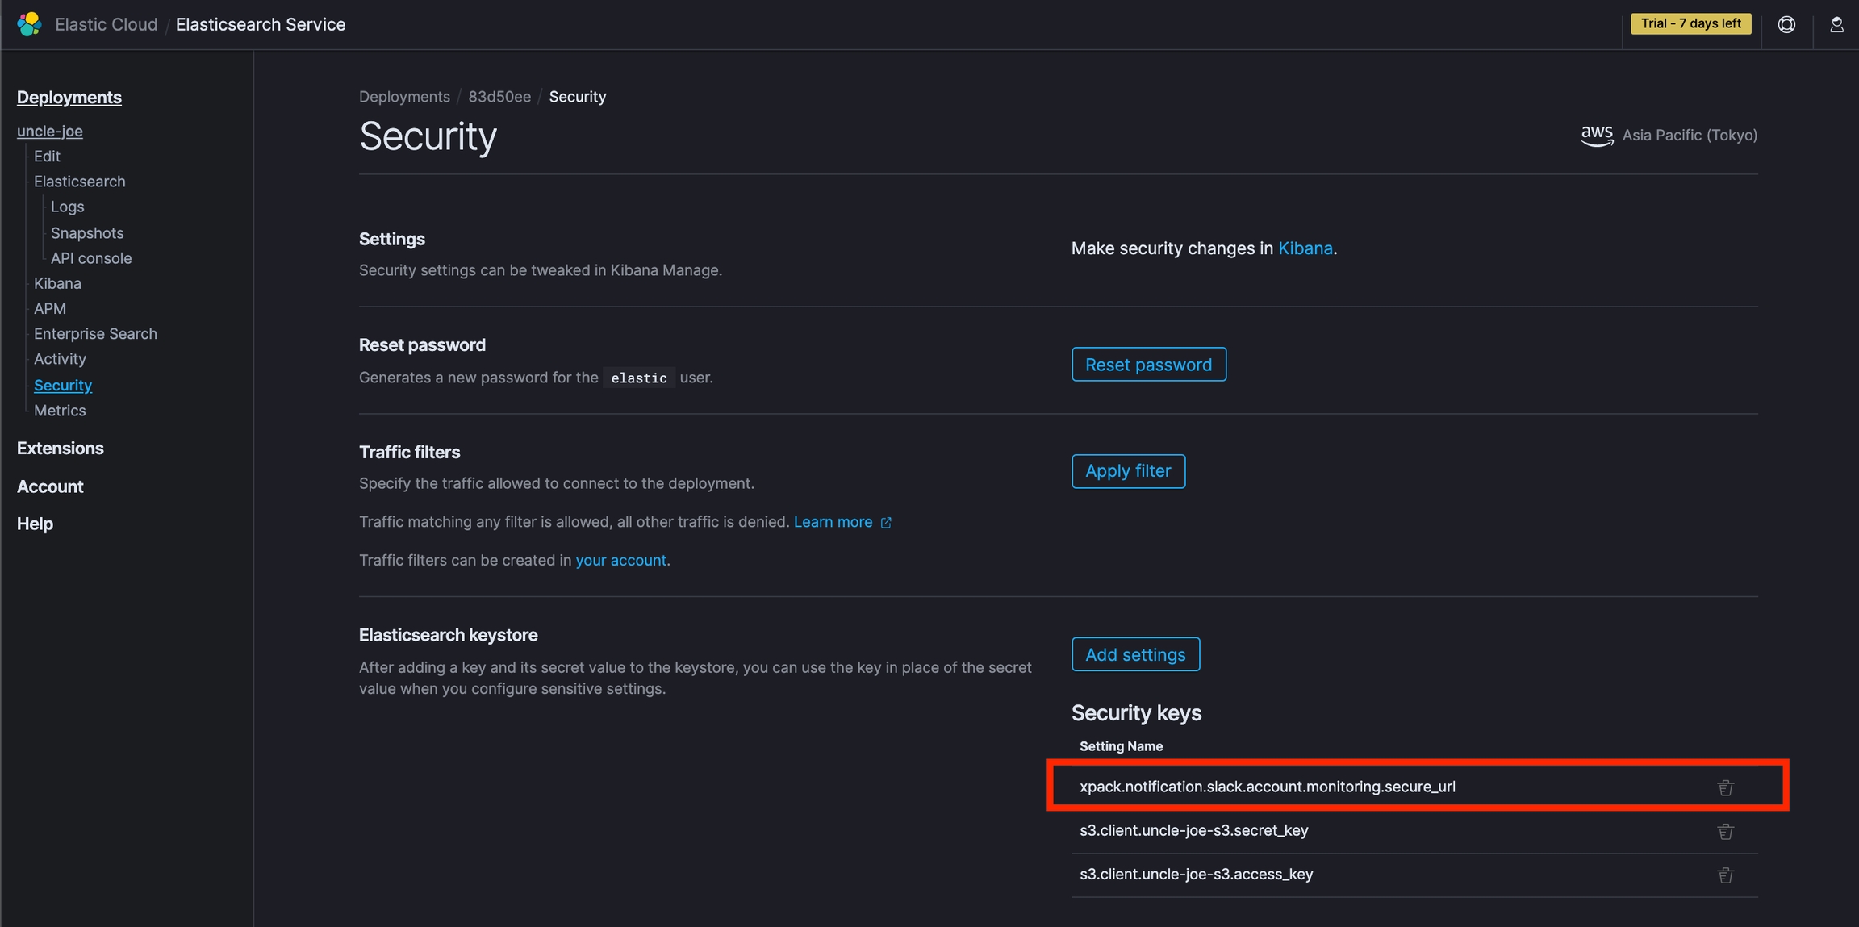Open the 83d50ee breadcrumb link
Screen dimensions: 1859x927
pyautogui.click(x=499, y=97)
